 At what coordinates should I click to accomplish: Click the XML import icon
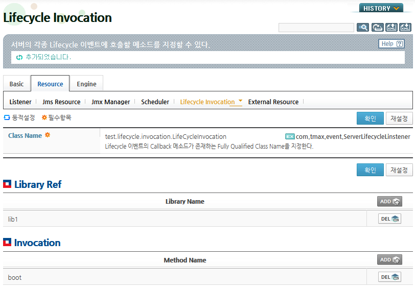[x=405, y=27]
